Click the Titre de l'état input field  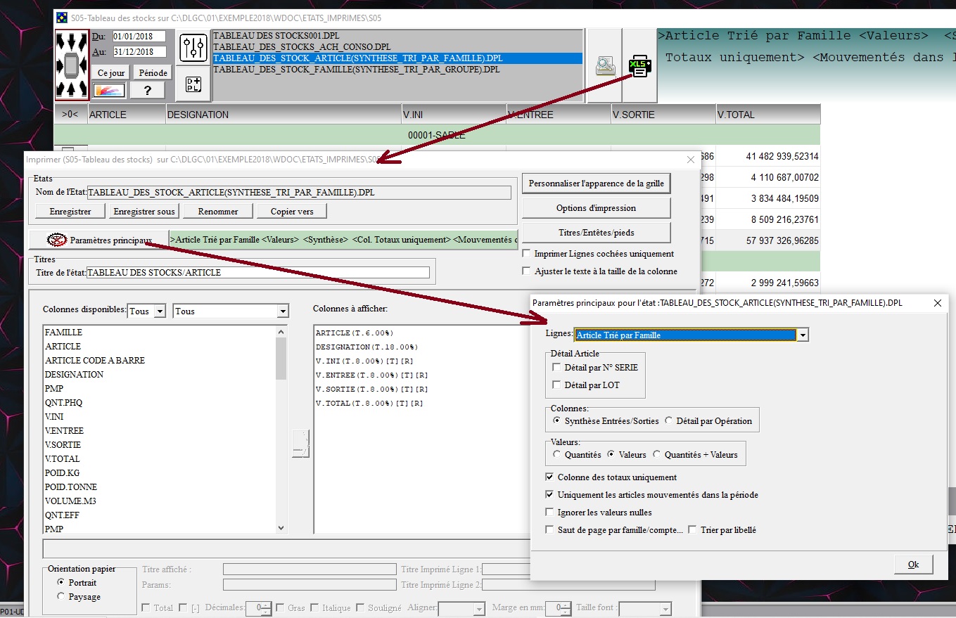pos(257,272)
